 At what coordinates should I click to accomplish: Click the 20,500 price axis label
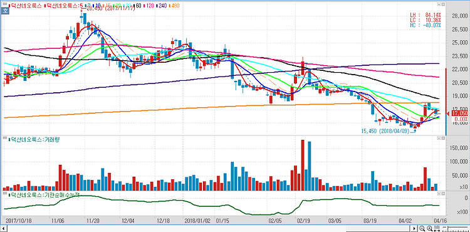(x=460, y=83)
